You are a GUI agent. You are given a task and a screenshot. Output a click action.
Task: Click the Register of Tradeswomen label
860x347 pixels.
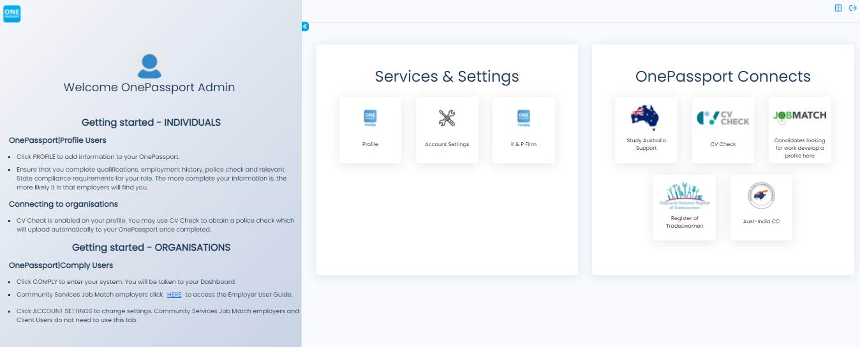coord(684,222)
